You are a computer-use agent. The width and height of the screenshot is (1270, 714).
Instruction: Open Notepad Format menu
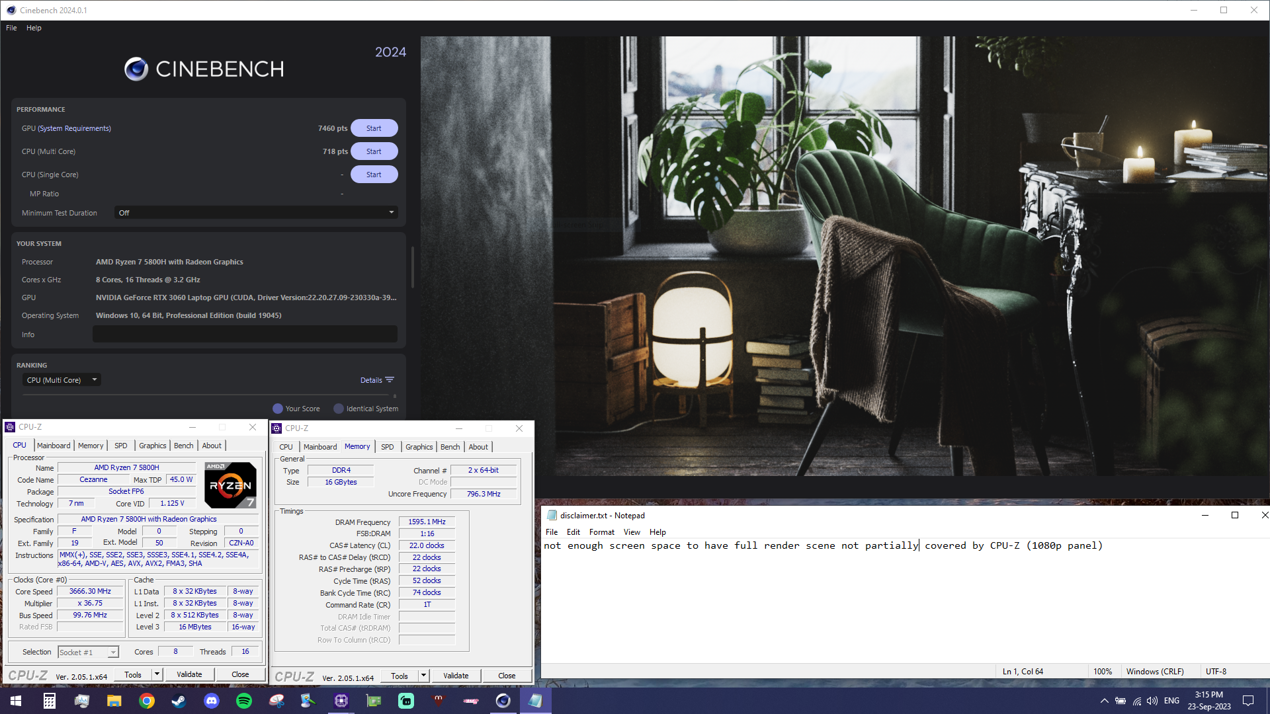click(x=602, y=532)
